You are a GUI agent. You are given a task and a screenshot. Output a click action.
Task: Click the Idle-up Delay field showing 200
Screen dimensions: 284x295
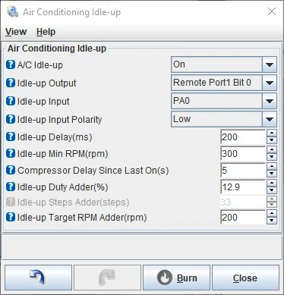pos(243,137)
